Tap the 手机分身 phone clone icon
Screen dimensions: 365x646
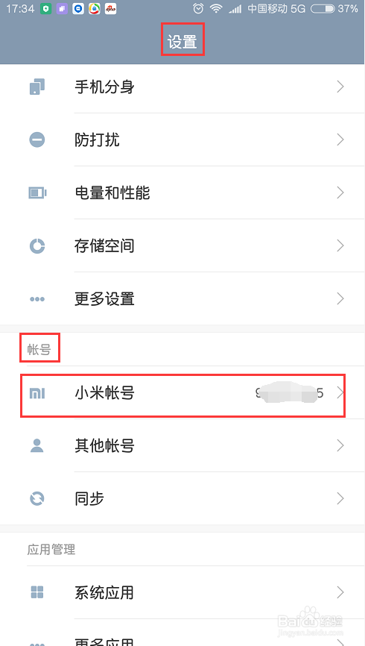click(37, 87)
